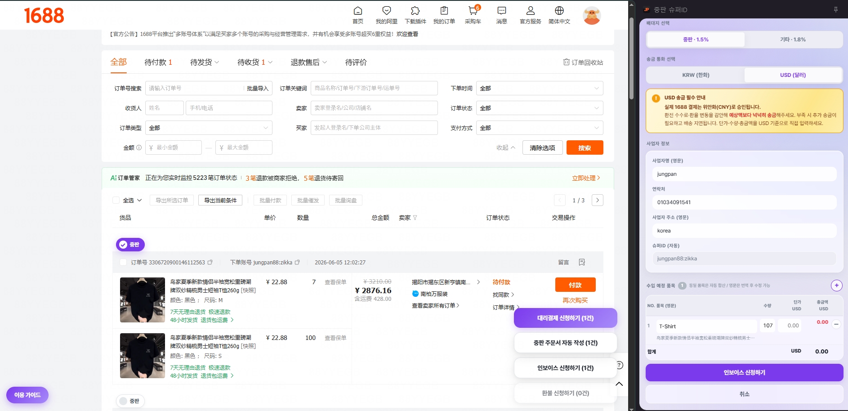The height and width of the screenshot is (411, 848).
Task: Click 사업자명 field containing jungpan
Action: coord(744,174)
